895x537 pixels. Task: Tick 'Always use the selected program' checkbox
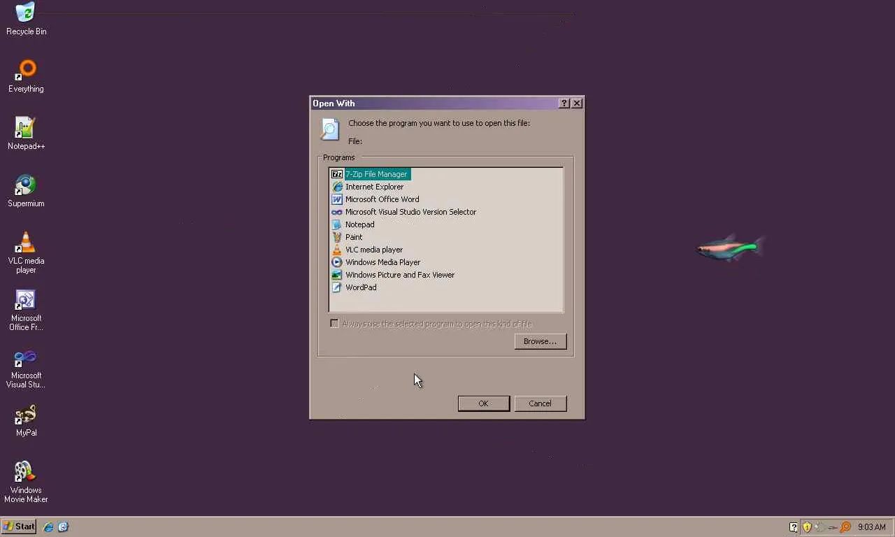click(334, 324)
